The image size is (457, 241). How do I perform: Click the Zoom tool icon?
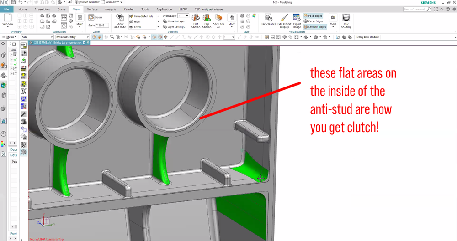(x=91, y=17)
